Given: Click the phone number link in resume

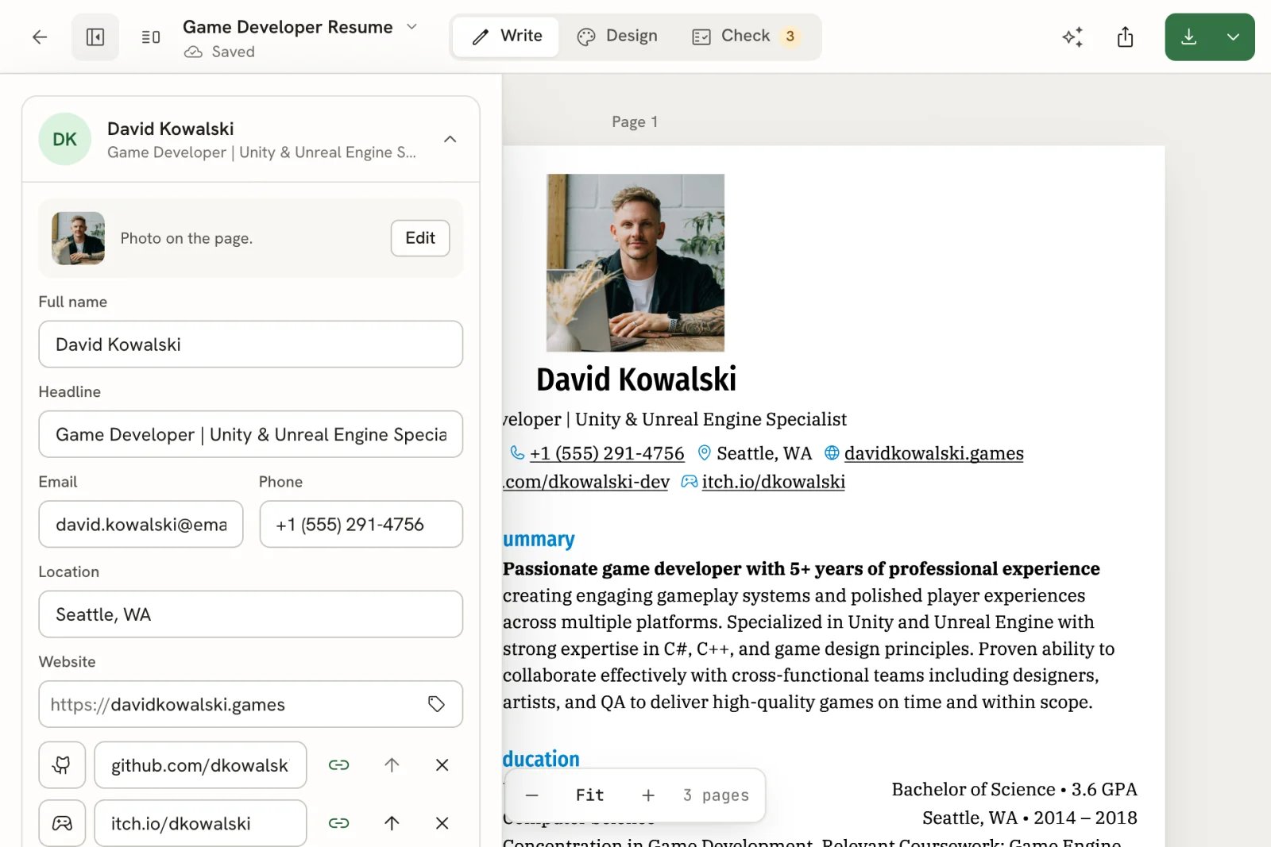Looking at the screenshot, I should (607, 453).
